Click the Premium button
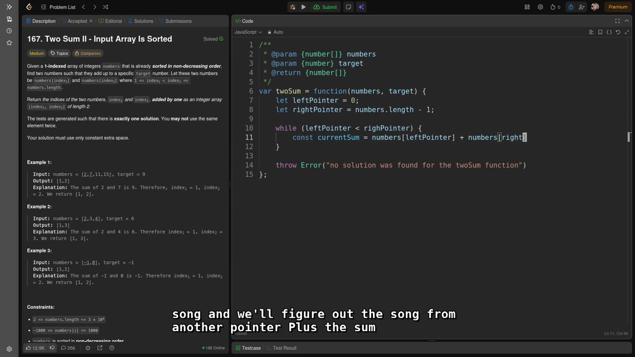The width and height of the screenshot is (635, 357). coord(618,7)
